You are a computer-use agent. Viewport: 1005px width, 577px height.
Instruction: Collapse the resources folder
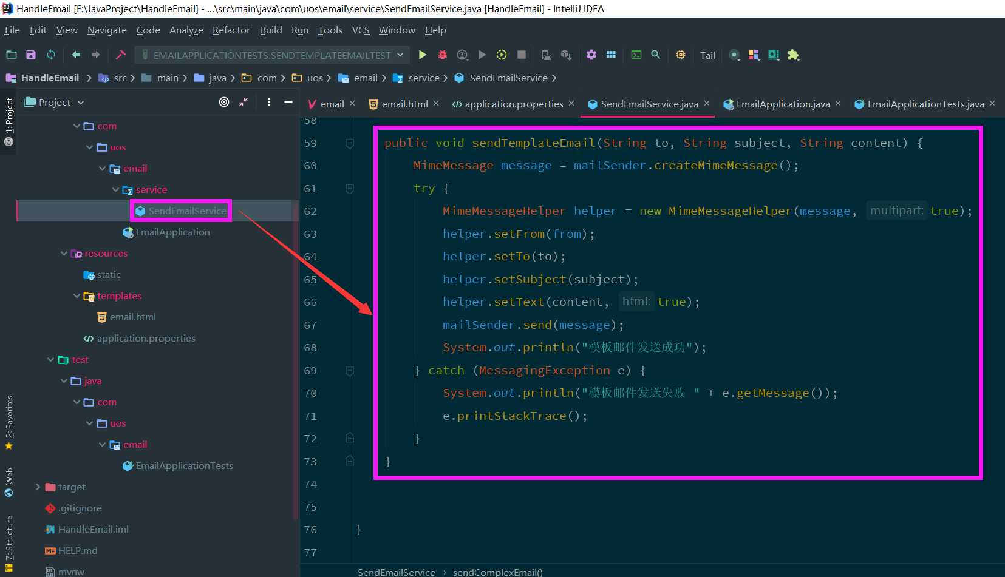(x=64, y=254)
